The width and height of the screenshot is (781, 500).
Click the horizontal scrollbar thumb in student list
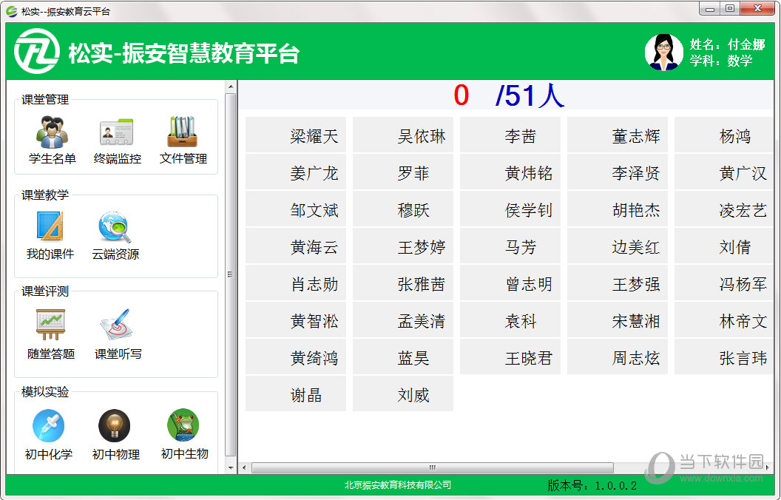click(x=432, y=467)
